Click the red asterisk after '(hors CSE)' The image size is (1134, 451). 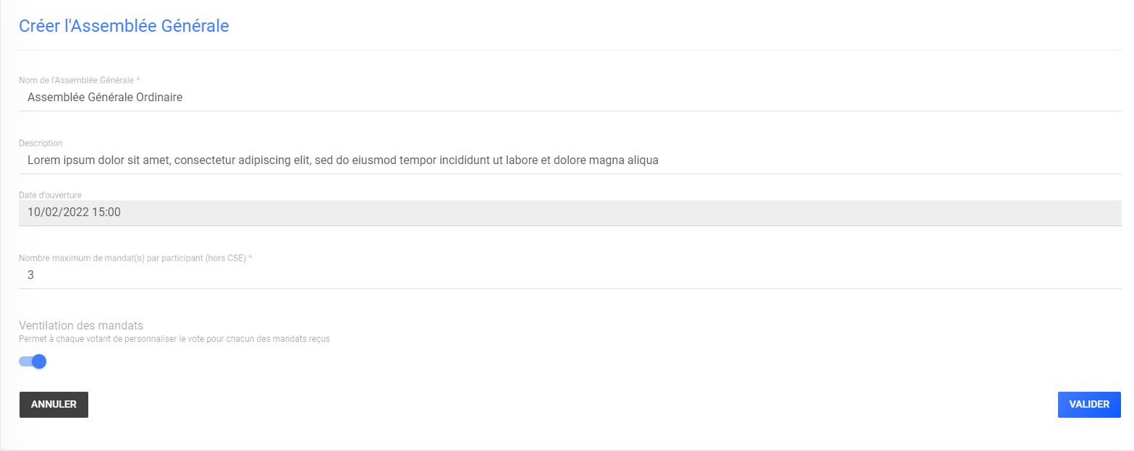(250, 258)
